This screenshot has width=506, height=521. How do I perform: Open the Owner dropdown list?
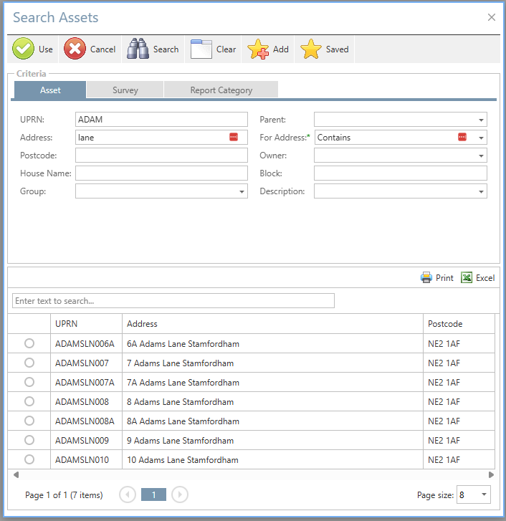pyautogui.click(x=482, y=156)
